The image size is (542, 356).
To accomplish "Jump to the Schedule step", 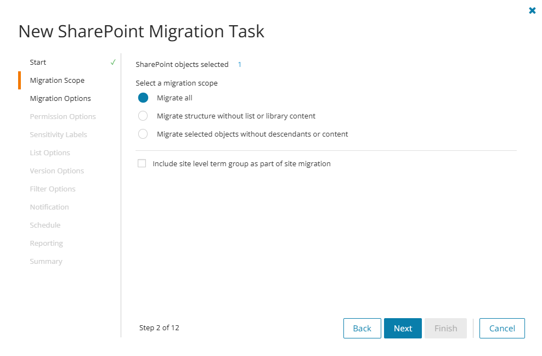I will [x=45, y=225].
